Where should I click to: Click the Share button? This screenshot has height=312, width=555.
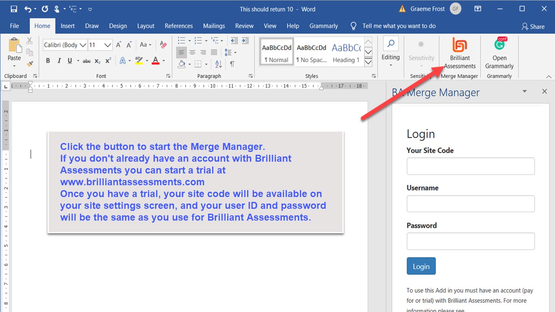point(533,26)
